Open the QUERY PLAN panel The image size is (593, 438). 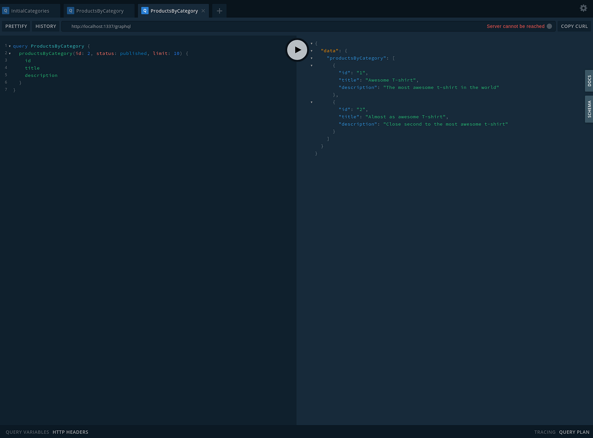(x=574, y=432)
